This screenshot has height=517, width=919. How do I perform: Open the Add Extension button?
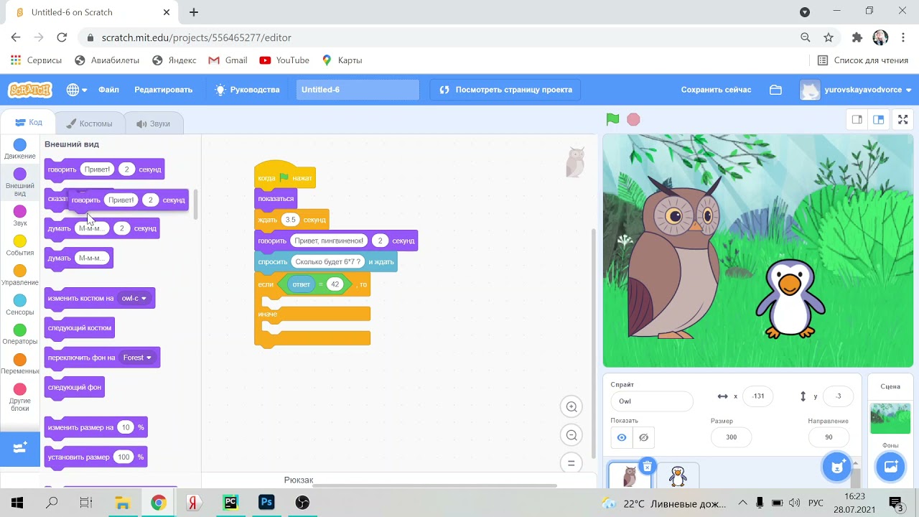pyautogui.click(x=20, y=448)
